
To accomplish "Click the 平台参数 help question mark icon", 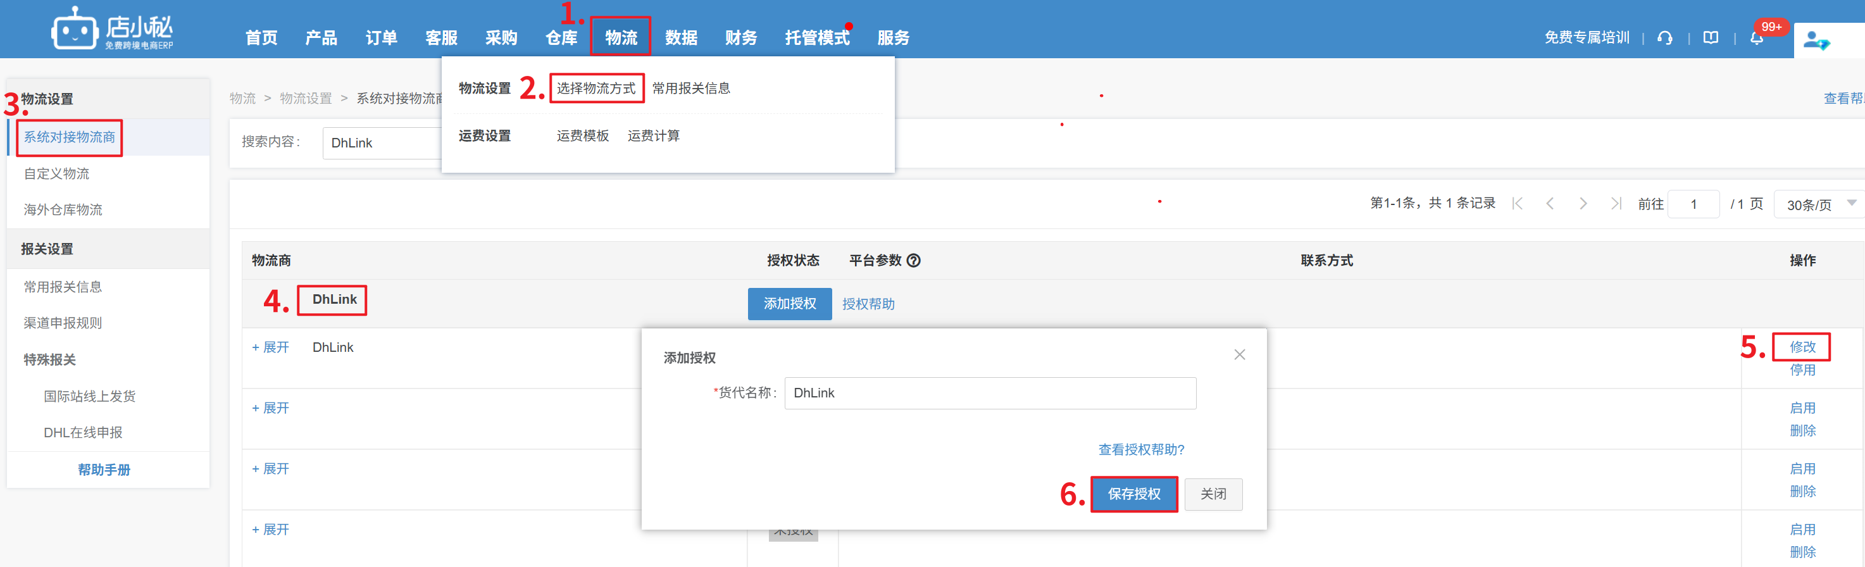I will click(914, 261).
